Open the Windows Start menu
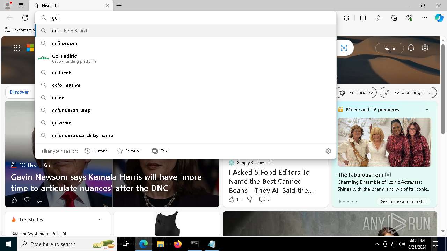This screenshot has height=251, width=447. click(x=8, y=244)
